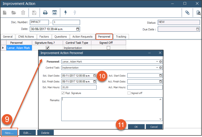Click the paperclip attachments icon
Image resolution: width=202 pixels, height=137 pixels.
tap(187, 13)
